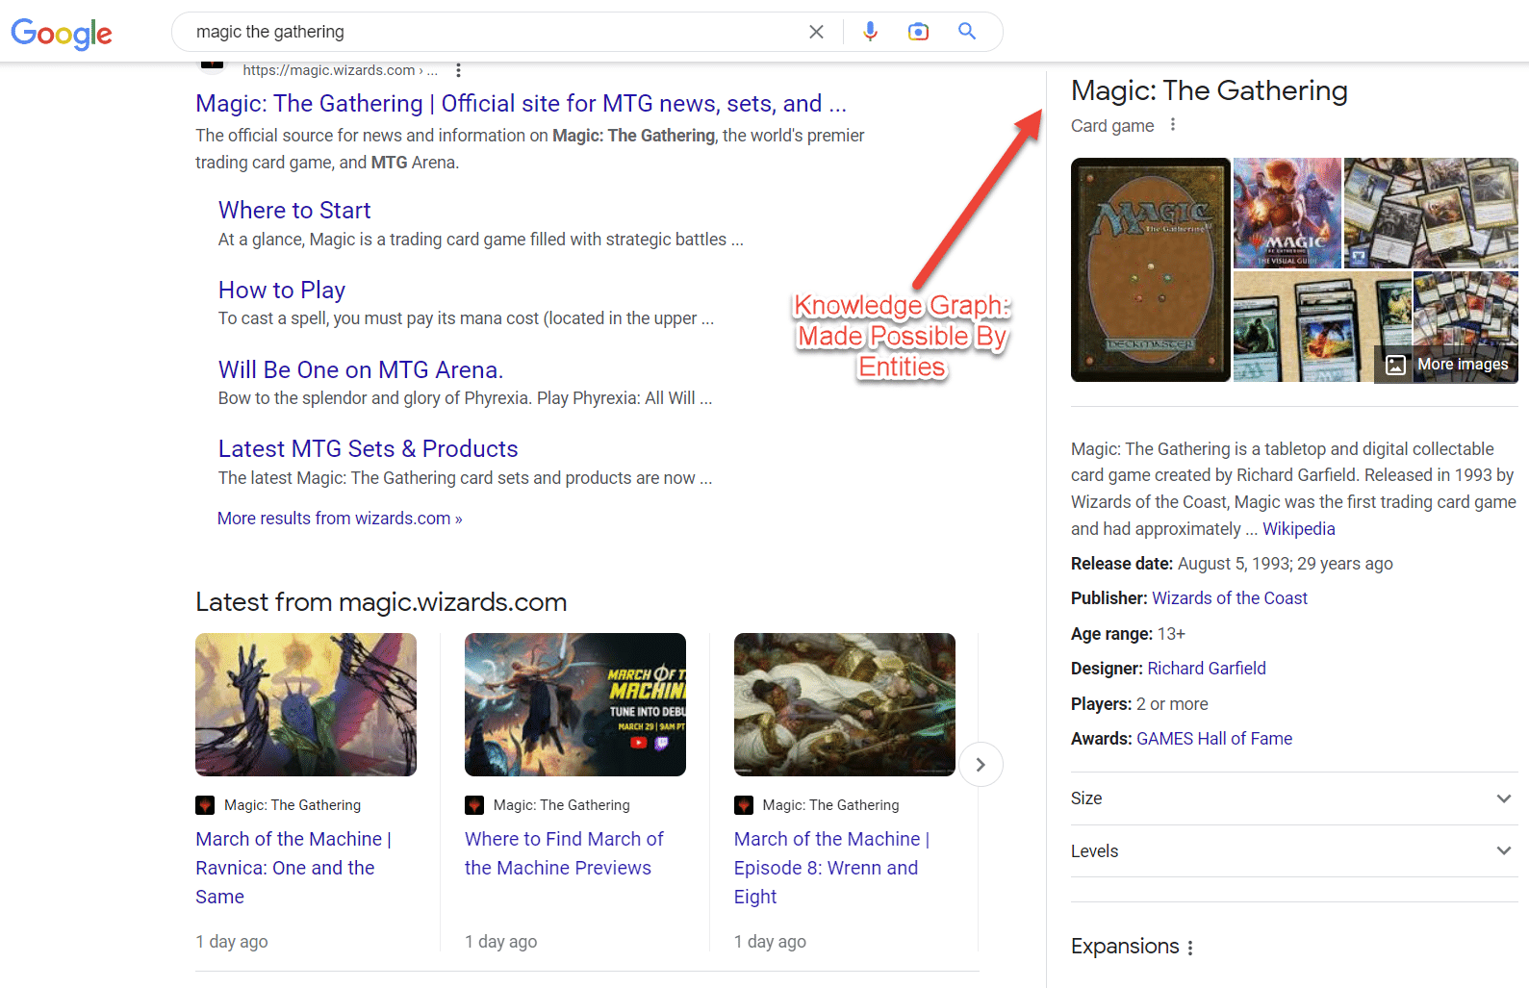Screen dimensions: 1529x988
Task: Click More results from wizards.com
Action: click(x=340, y=519)
